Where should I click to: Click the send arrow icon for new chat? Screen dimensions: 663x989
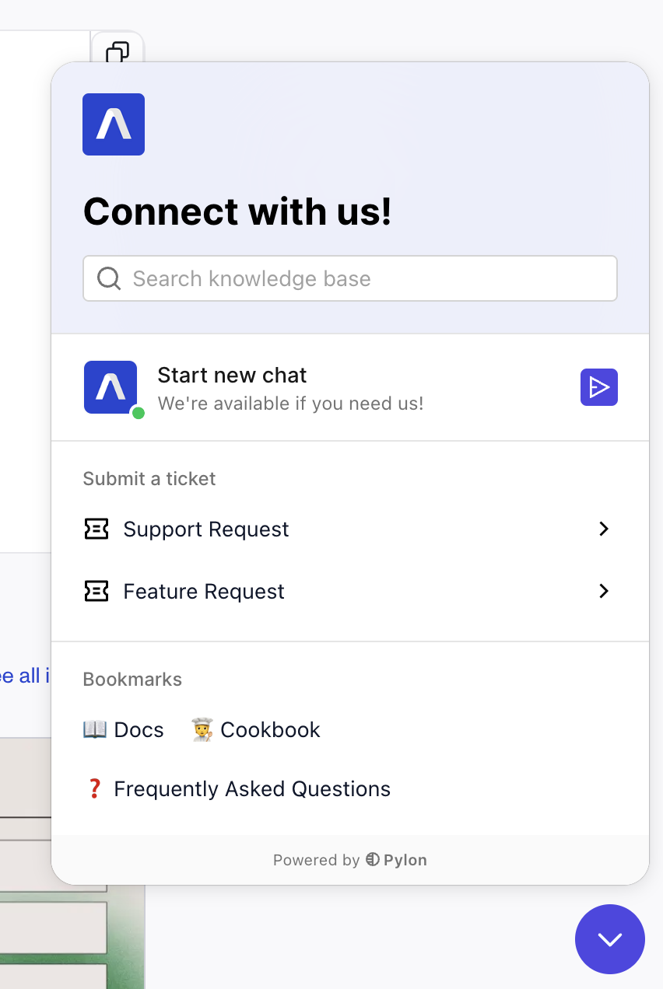tap(598, 387)
